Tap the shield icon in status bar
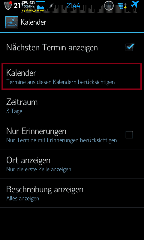Image resolution: width=144 pixels, height=240 pixels. coord(8,6)
